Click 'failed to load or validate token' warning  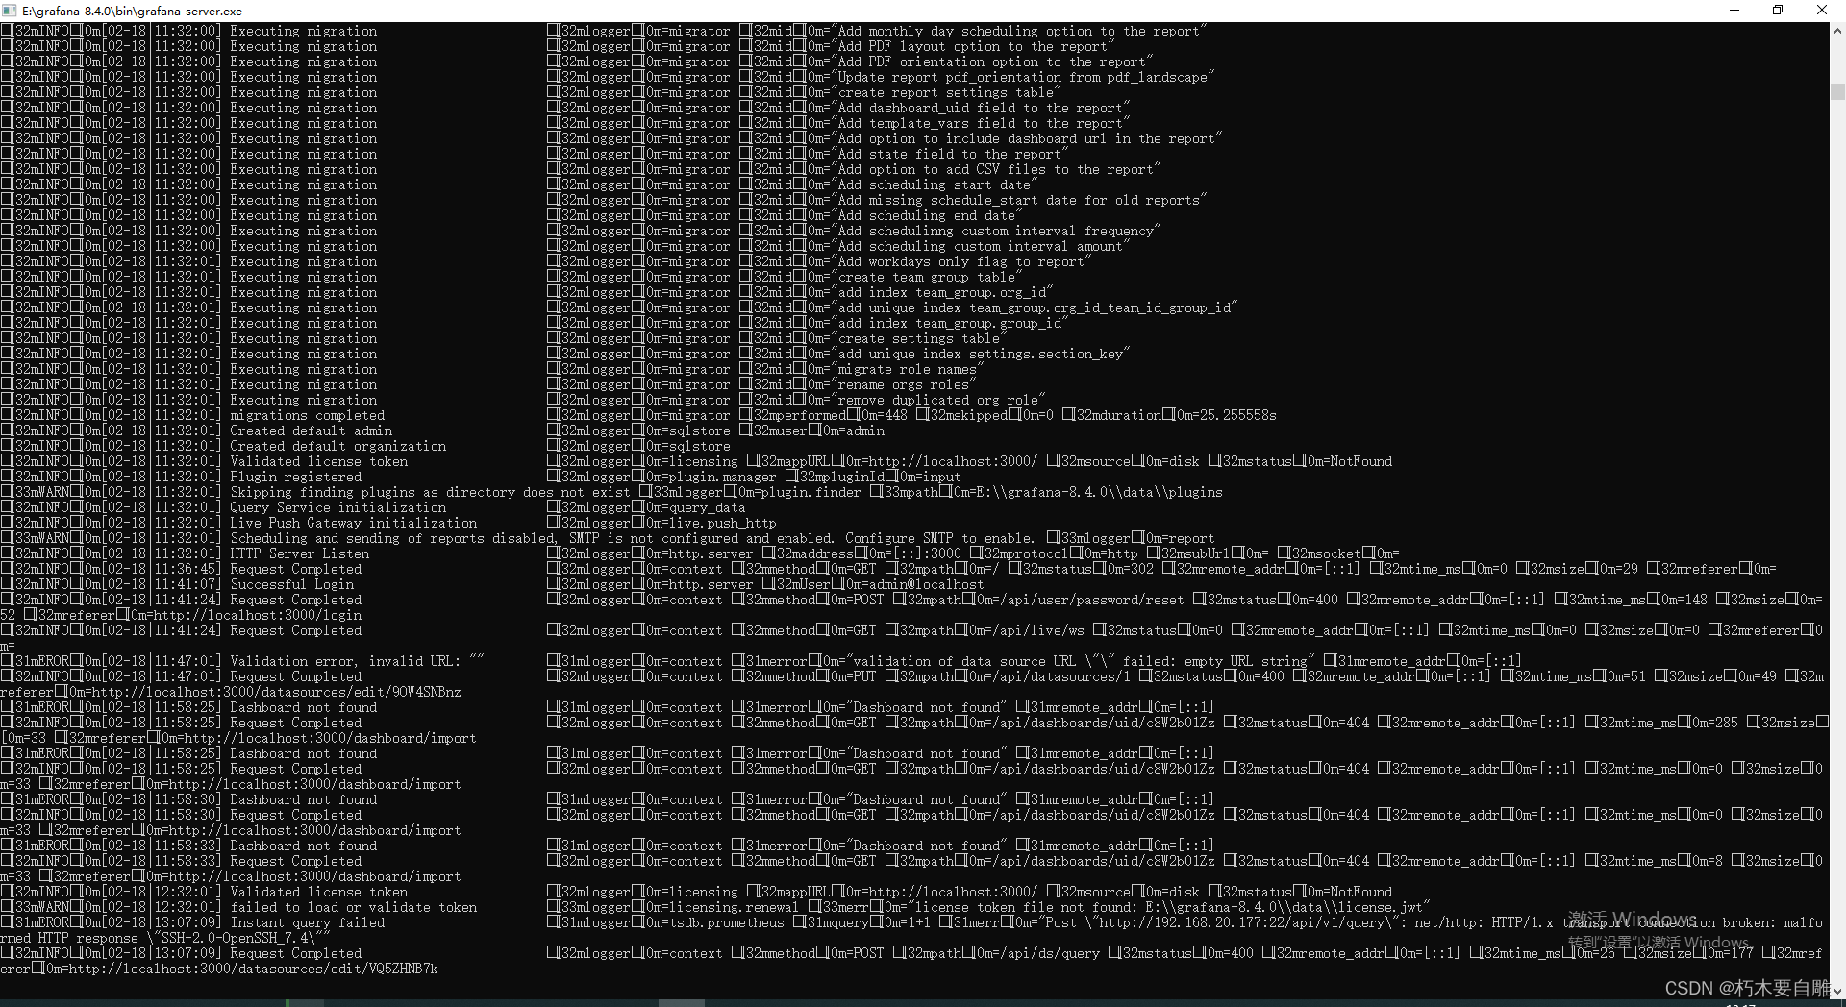[x=353, y=907]
